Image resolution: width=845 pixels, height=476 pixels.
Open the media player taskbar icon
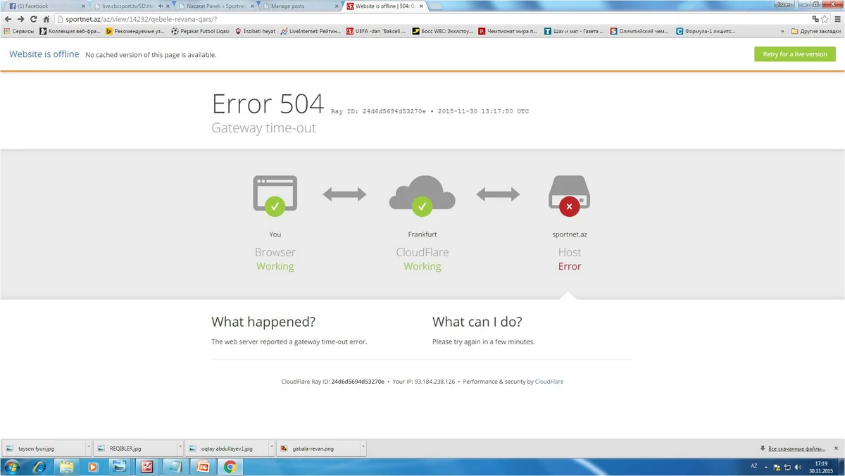pos(93,466)
